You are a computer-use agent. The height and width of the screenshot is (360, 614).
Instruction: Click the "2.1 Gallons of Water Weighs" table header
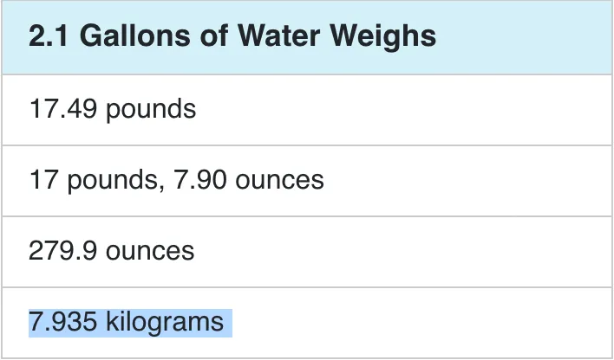(x=232, y=37)
